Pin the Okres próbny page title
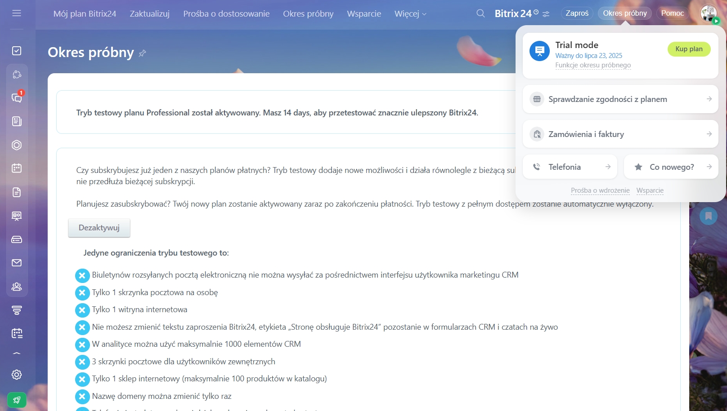 point(142,53)
